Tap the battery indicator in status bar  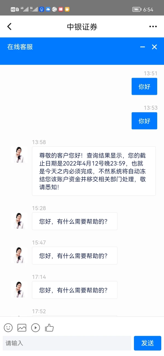click(x=136, y=8)
